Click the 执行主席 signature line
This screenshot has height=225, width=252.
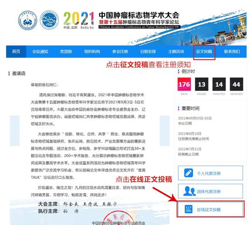point(58,211)
